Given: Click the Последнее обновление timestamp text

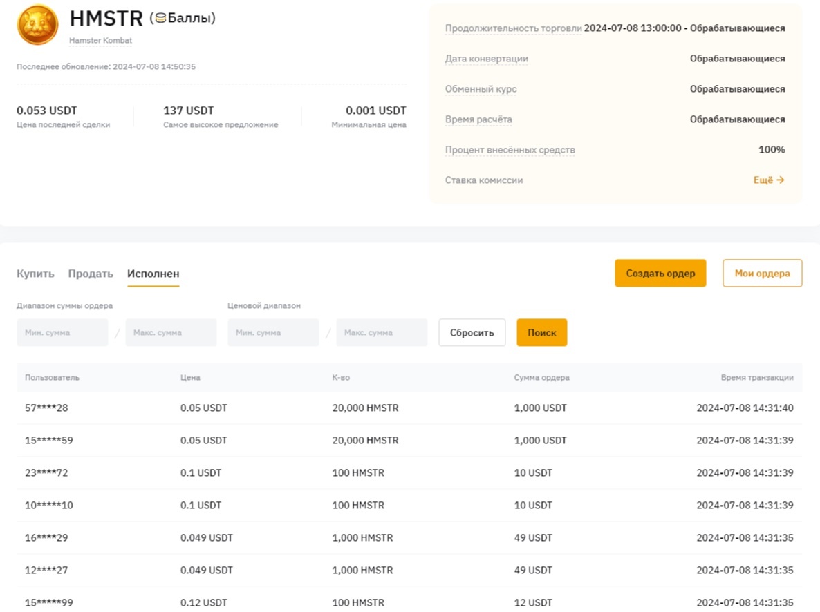Looking at the screenshot, I should coord(106,66).
